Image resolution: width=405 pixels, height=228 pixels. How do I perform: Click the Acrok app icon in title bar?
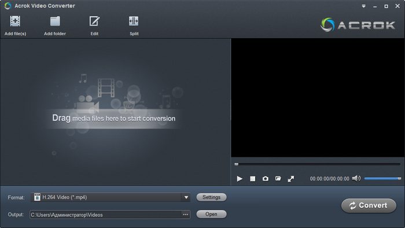(8, 6)
